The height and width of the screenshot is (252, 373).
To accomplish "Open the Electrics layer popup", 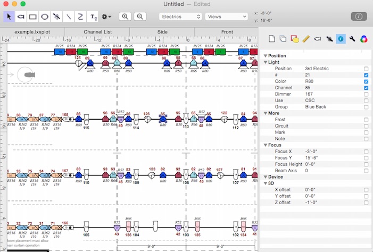I will 180,16.
